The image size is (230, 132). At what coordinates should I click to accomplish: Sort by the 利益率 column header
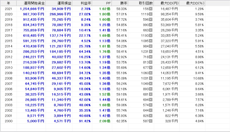(x=82, y=3)
